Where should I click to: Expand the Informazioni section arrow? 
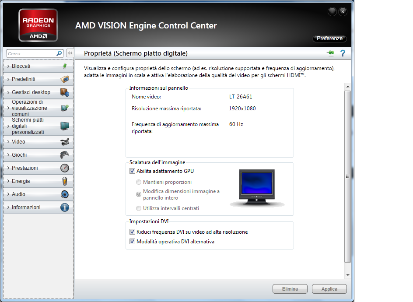coord(8,207)
